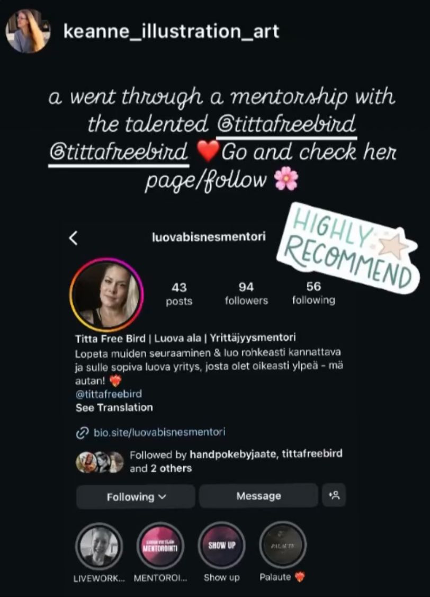
Task: Open the Palaute story highlight
Action: pyautogui.click(x=283, y=546)
